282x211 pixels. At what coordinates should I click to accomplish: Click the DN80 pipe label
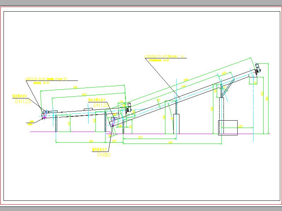tap(104, 155)
